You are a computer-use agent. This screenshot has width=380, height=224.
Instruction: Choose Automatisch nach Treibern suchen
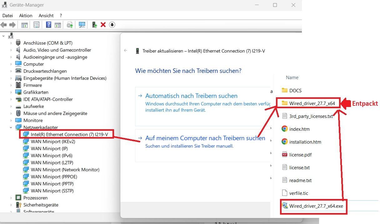coord(203,106)
